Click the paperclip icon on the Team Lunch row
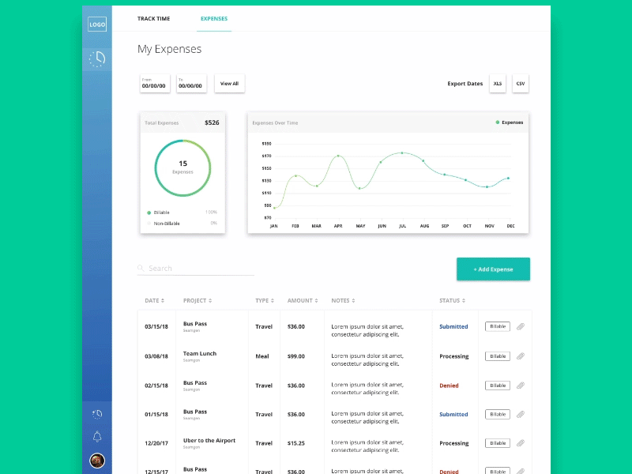Screen dimensions: 632x474 521,355
